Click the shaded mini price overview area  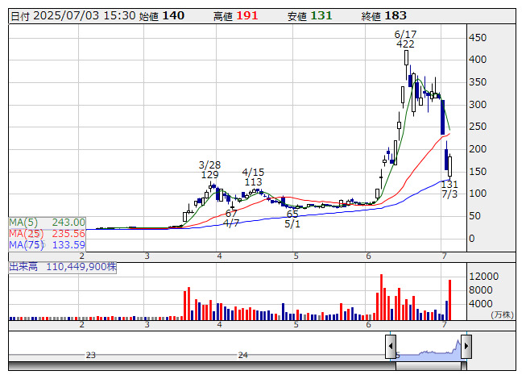[429, 349]
